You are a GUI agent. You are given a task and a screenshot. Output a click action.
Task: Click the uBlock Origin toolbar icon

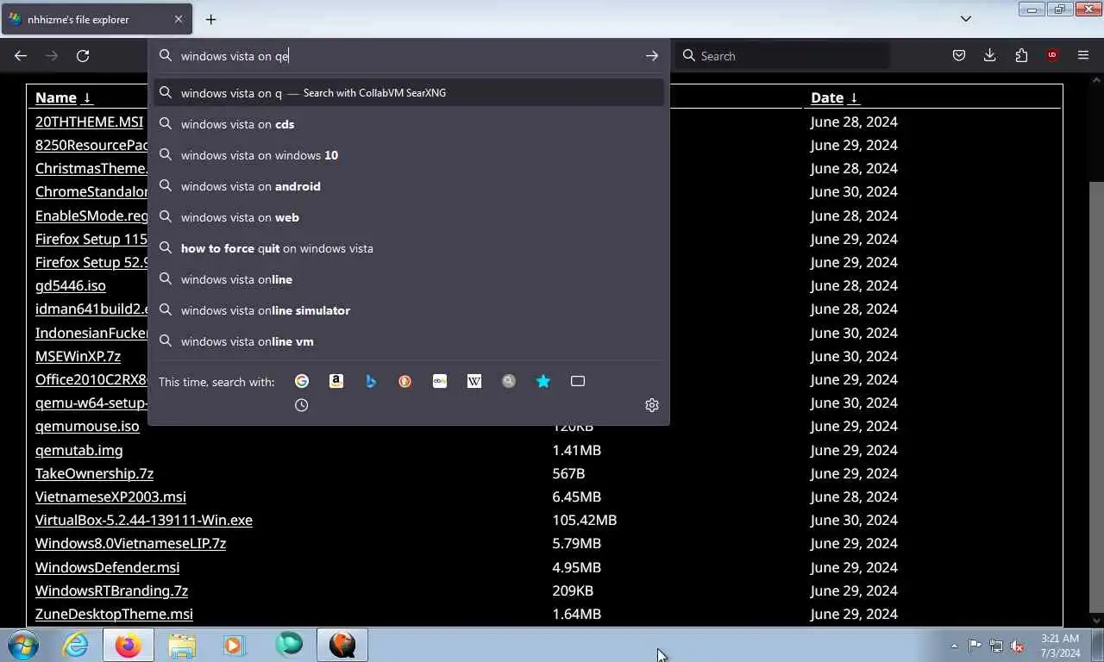click(1052, 55)
